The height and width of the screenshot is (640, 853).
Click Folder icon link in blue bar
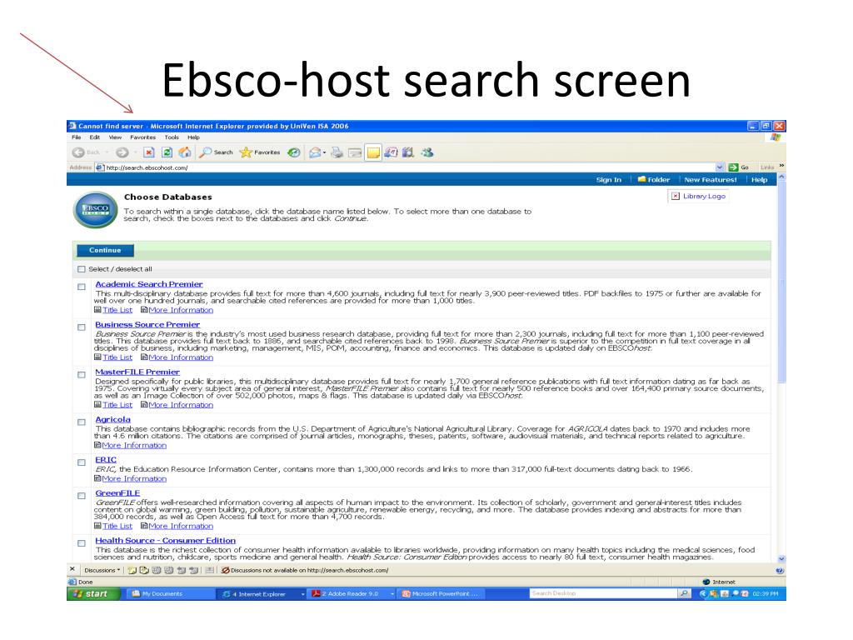point(653,180)
